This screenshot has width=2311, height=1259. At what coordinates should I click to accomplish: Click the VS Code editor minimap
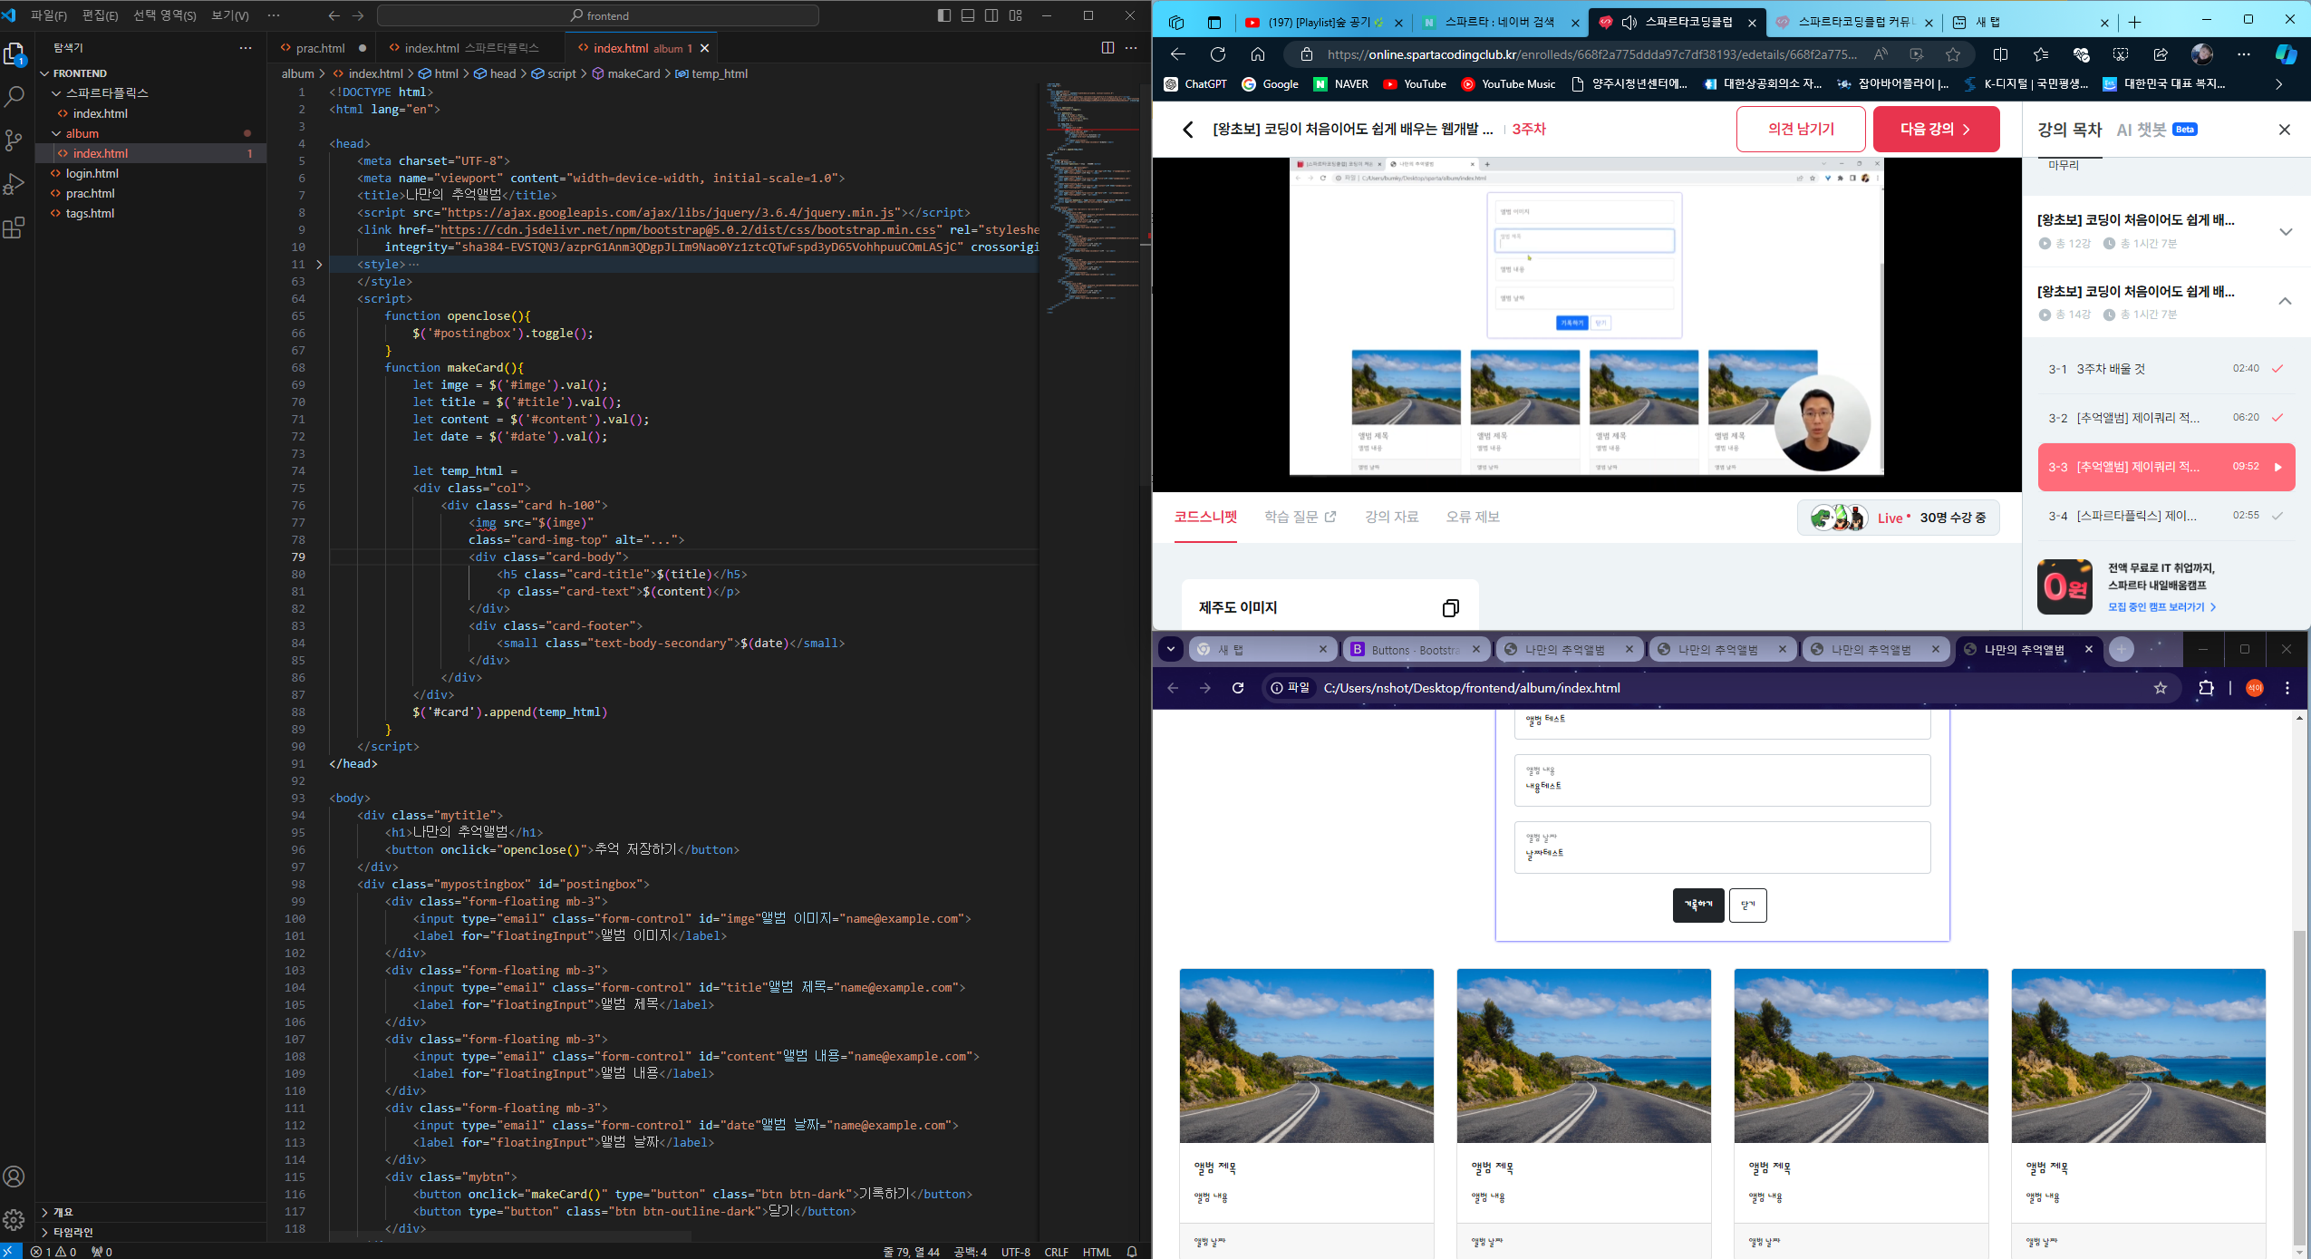1092,199
